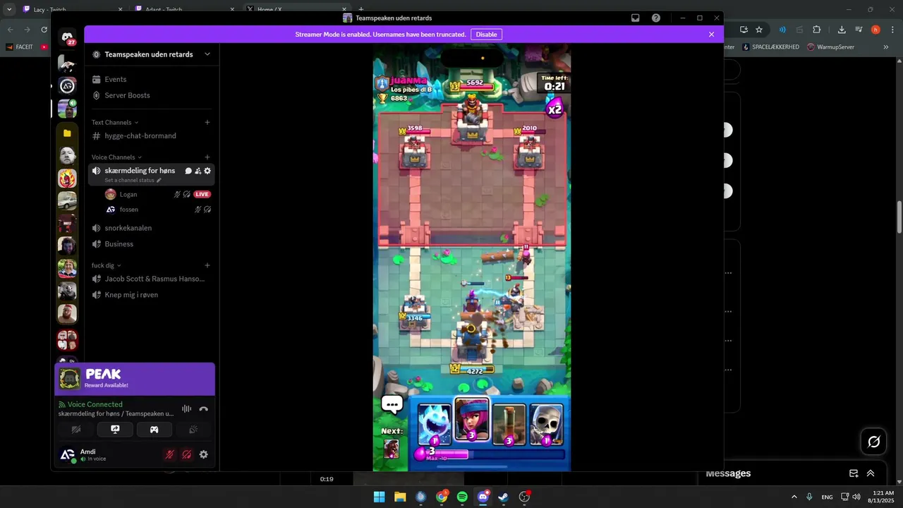Open Chrome extensions puzzle icon
The image size is (903, 508).
[817, 30]
